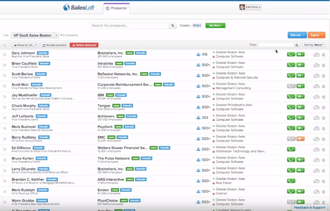Viewport: 330px width, 211px height.
Task: Open Kyle Porter user menu
Action: (250, 7)
